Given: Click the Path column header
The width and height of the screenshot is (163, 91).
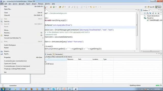Looking at the screenshot, I should 85,59.
